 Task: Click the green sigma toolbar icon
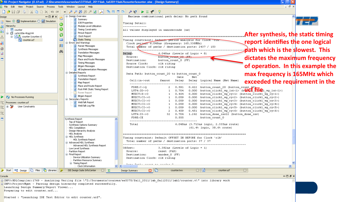pyautogui.click(x=147, y=12)
